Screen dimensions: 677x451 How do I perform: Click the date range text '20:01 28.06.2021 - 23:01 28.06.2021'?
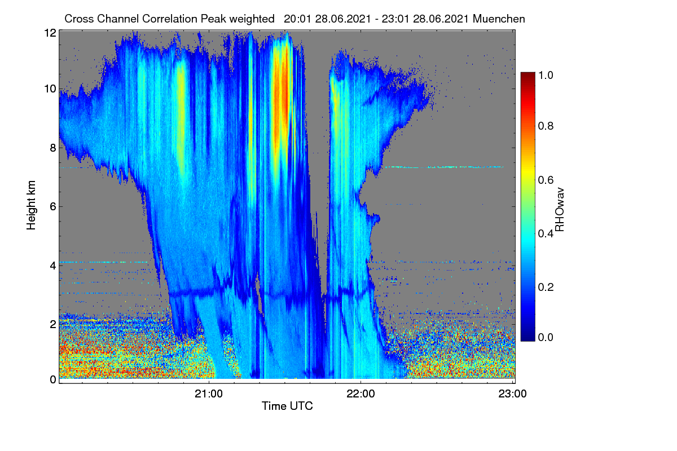coord(377,19)
